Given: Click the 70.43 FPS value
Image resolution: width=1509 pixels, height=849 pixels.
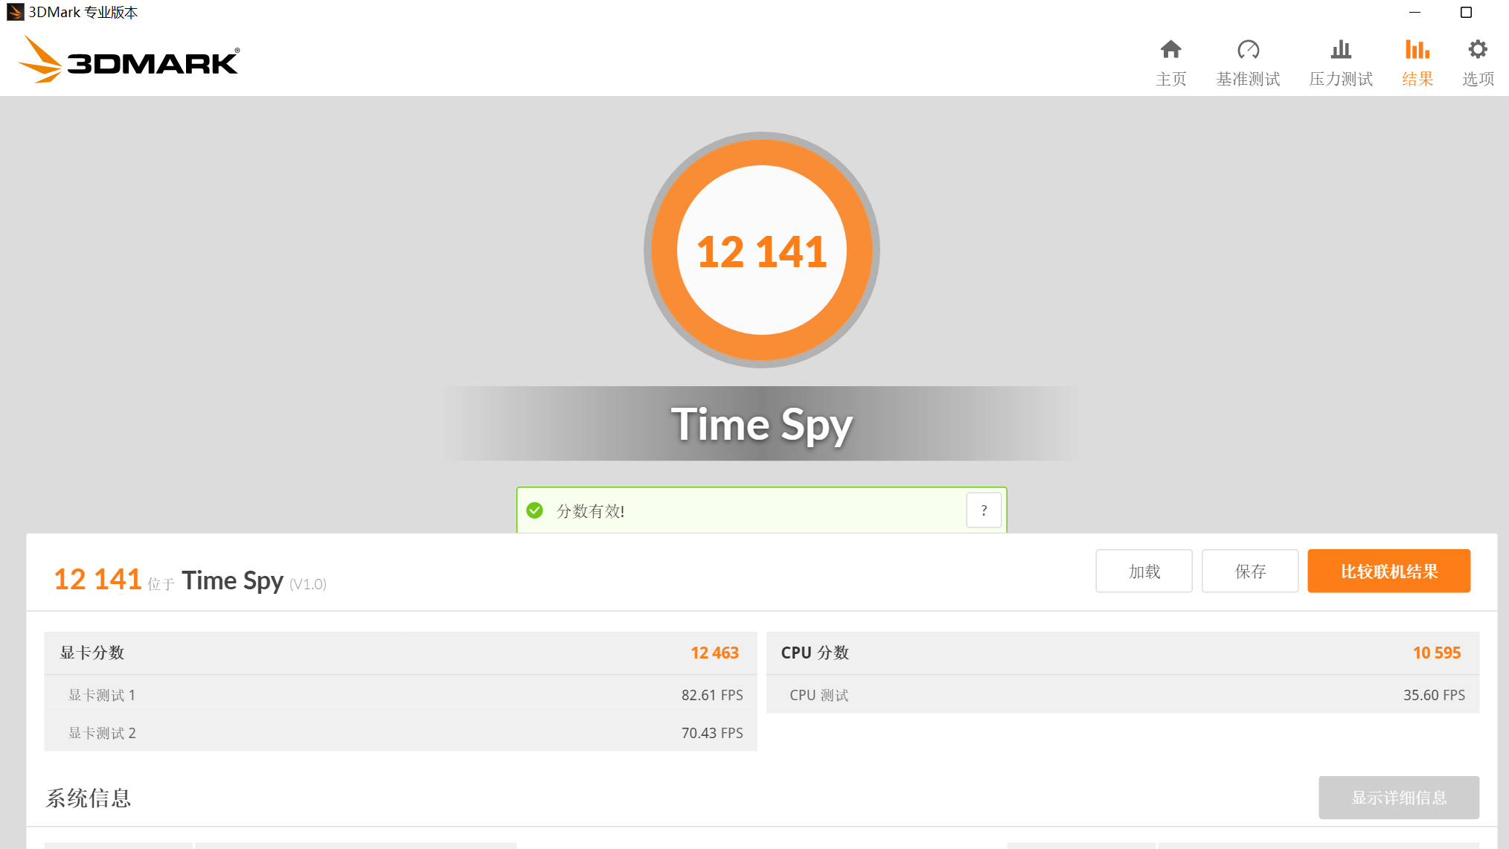Looking at the screenshot, I should point(712,733).
